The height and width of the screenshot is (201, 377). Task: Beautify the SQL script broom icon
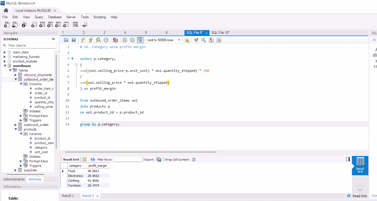coord(196,40)
